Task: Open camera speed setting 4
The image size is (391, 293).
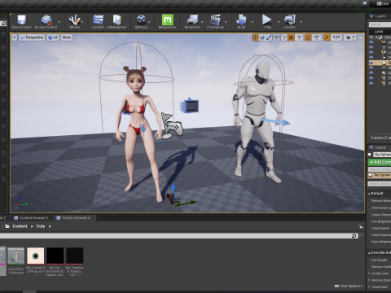Action: click(350, 37)
